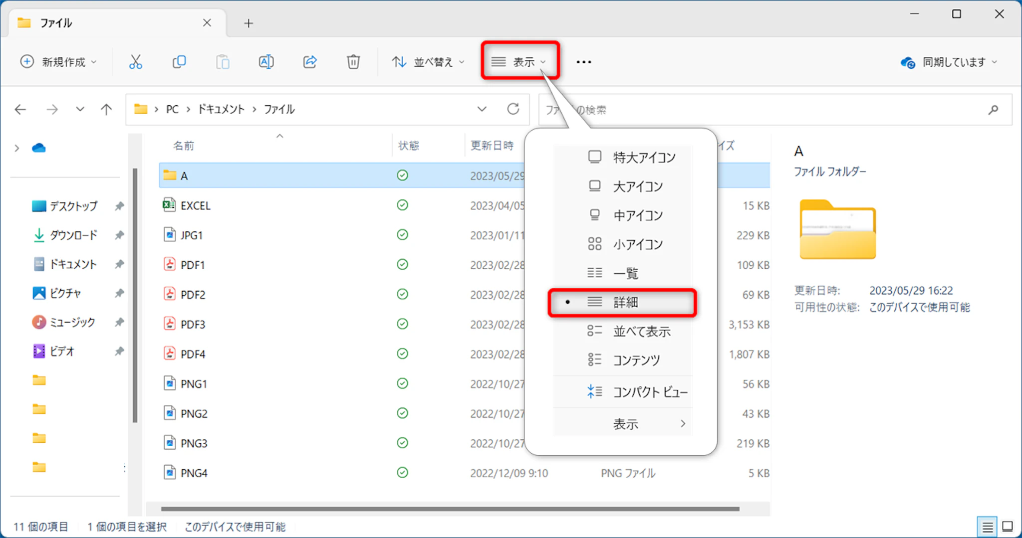Click the Copy icon in toolbar
This screenshot has width=1022, height=538.
click(179, 62)
